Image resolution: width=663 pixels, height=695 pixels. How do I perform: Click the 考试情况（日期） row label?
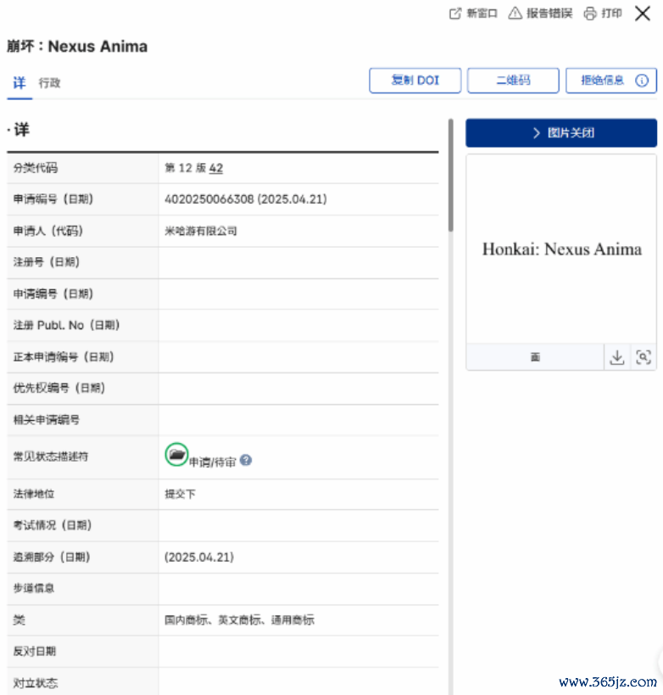[x=53, y=525]
